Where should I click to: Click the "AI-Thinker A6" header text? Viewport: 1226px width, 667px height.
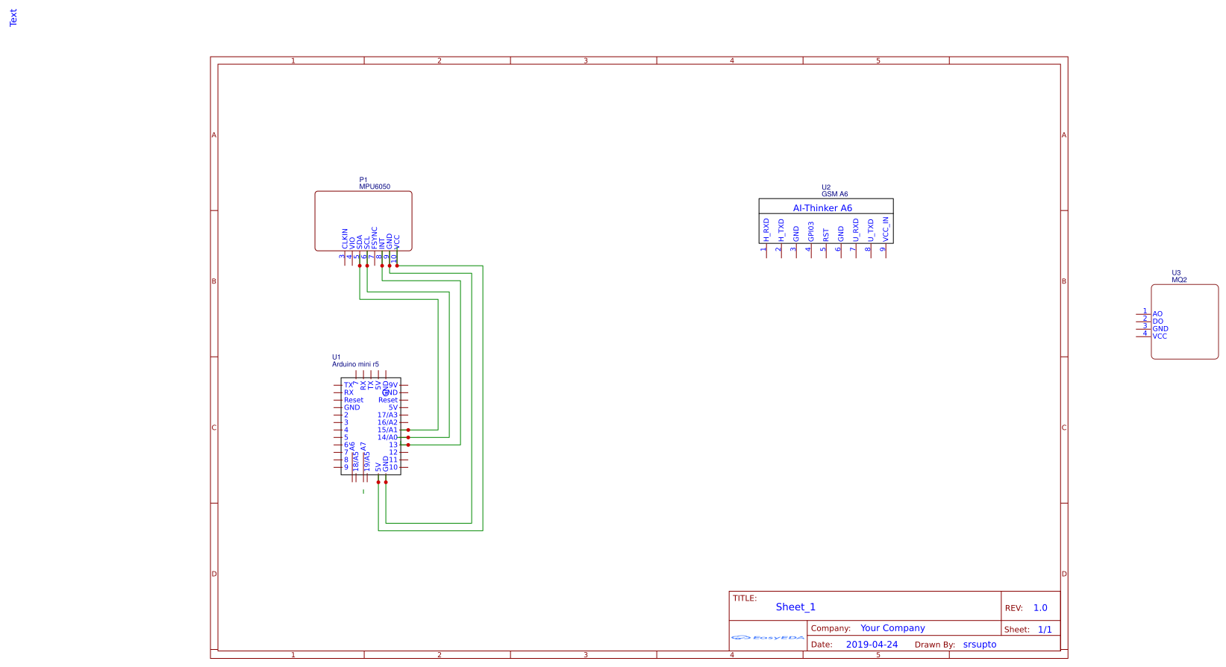822,208
